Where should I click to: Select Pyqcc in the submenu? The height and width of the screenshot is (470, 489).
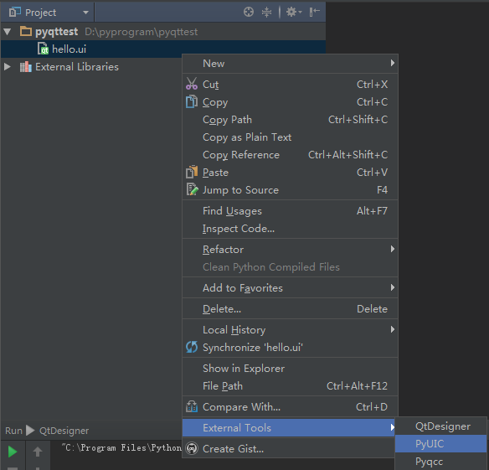coord(440,462)
